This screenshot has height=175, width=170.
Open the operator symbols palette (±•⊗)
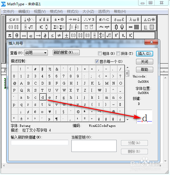click(x=59, y=20)
